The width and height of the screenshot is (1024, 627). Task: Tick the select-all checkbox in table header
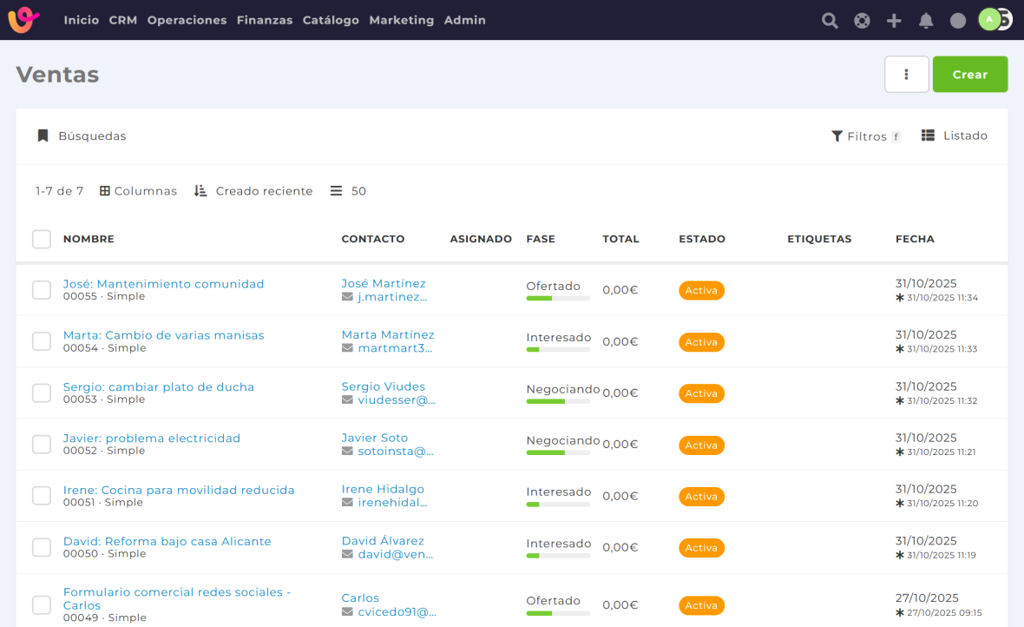tap(42, 239)
